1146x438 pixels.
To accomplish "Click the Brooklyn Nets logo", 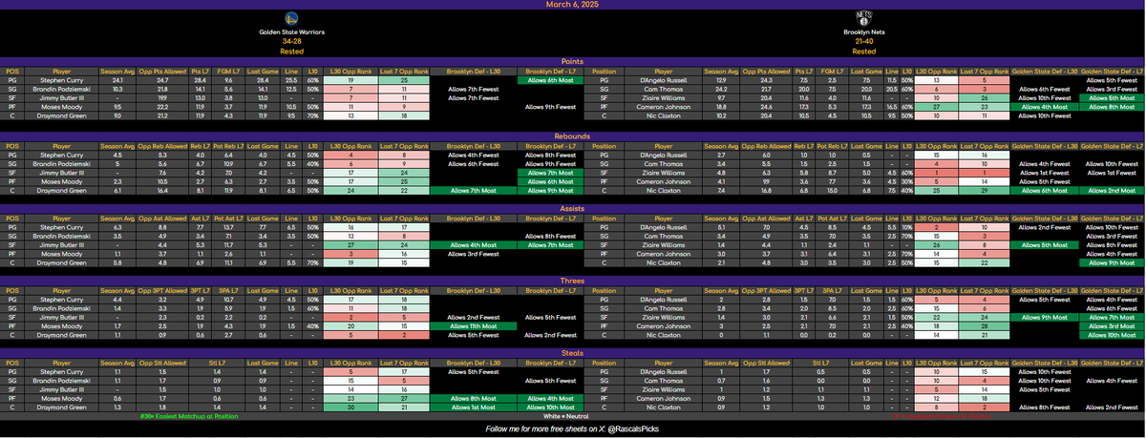I will tap(863, 18).
